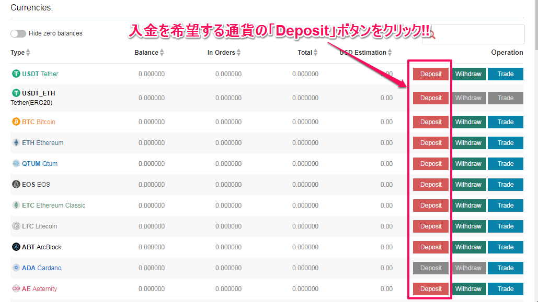This screenshot has height=302, width=538.
Task: Click the Bitcoin coin icon
Action: (16, 122)
